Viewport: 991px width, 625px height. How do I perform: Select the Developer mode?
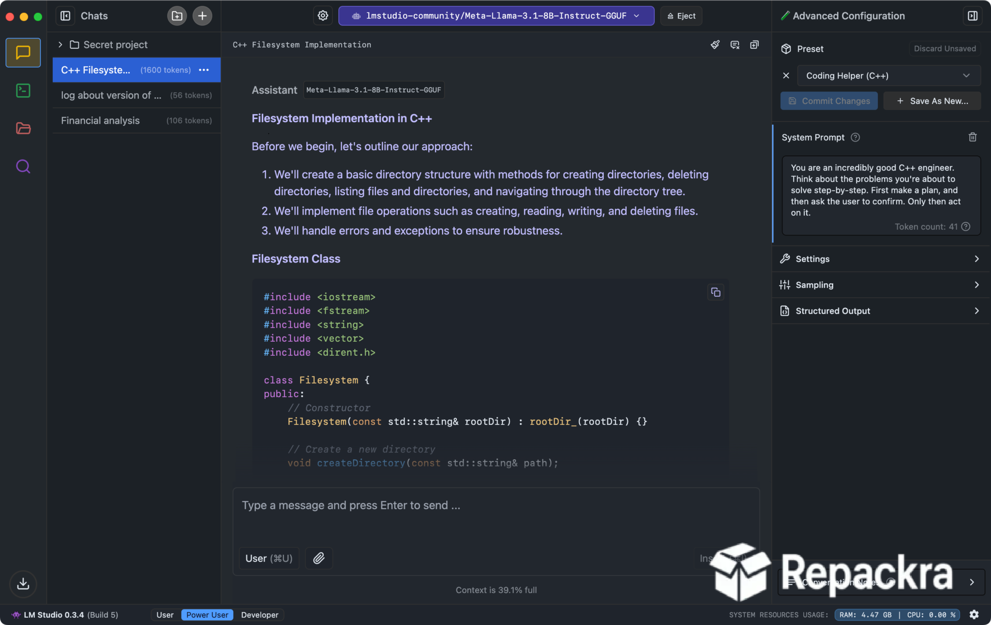click(260, 615)
